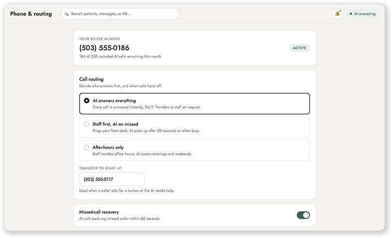Click the (503) 555-0186 Keizer number
Viewport: 392px width, 238px height.
tap(104, 48)
